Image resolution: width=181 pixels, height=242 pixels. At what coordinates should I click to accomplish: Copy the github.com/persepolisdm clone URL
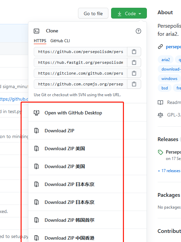click(x=134, y=52)
